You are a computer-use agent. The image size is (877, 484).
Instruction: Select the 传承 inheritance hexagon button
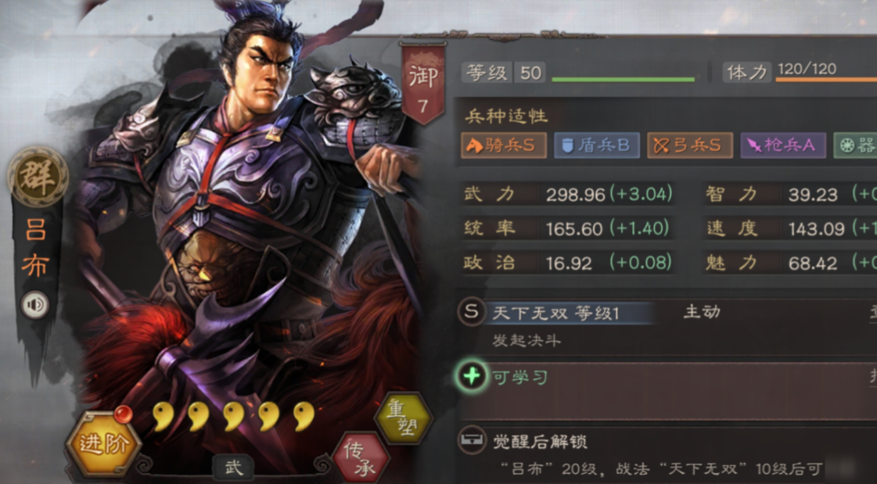click(x=362, y=458)
